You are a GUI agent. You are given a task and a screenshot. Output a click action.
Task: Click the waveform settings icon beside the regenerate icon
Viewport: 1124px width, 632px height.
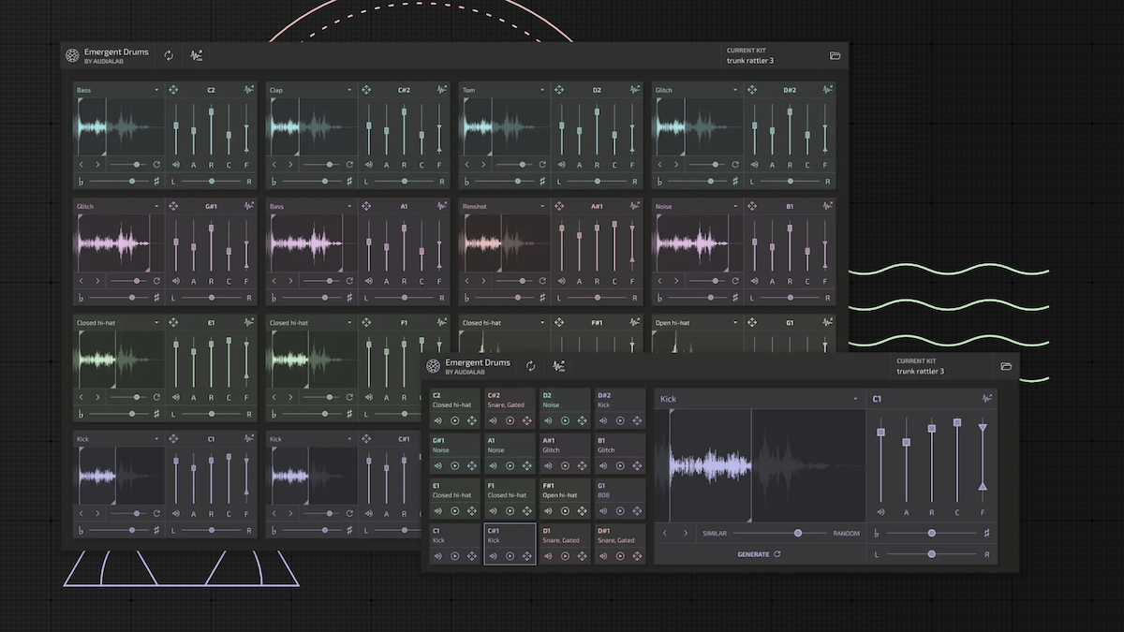196,54
